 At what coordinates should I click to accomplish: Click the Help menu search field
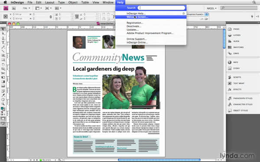[x=161, y=8]
